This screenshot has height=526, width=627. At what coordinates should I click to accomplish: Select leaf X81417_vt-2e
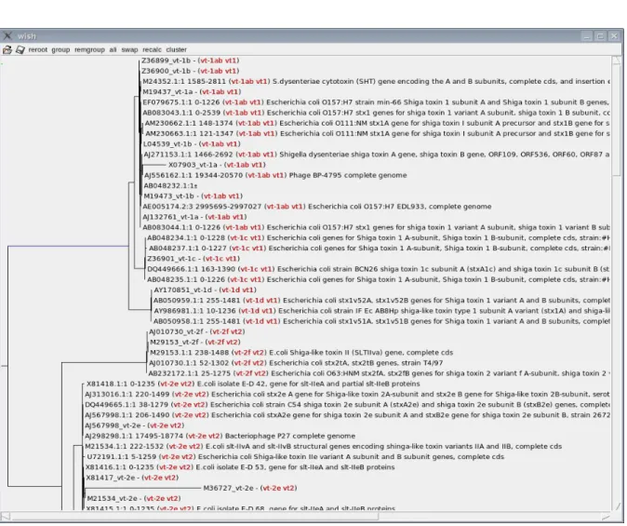coord(111,477)
